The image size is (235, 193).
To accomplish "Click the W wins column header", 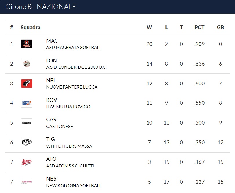I will tap(149, 28).
